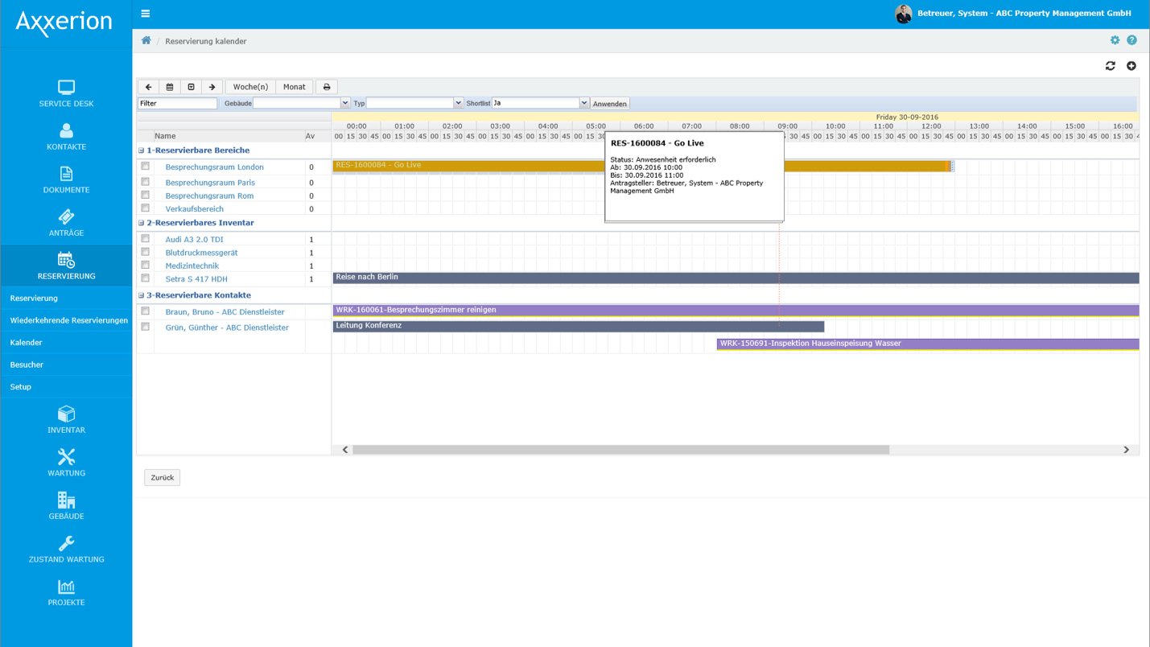
Task: Go to the home breadcrumb icon
Action: pyautogui.click(x=146, y=40)
